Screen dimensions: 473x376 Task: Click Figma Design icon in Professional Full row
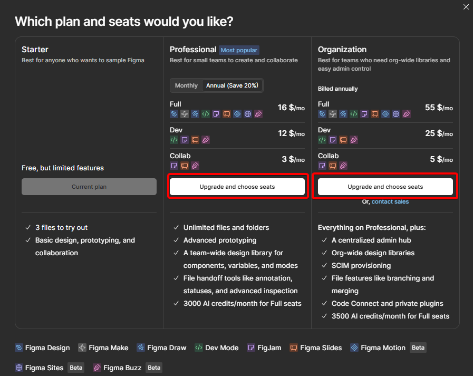pos(174,114)
